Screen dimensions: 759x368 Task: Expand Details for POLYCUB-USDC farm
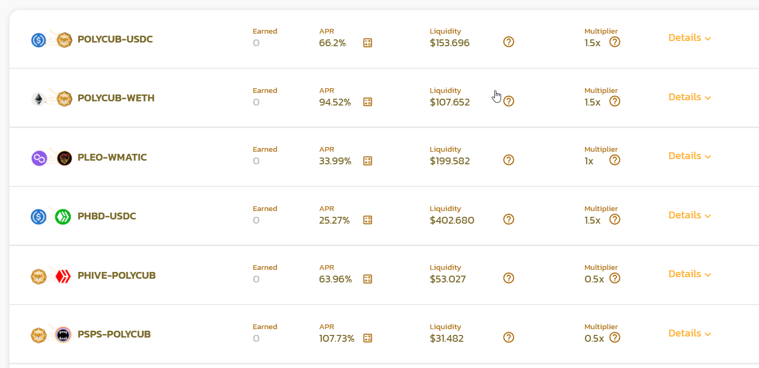click(x=690, y=38)
